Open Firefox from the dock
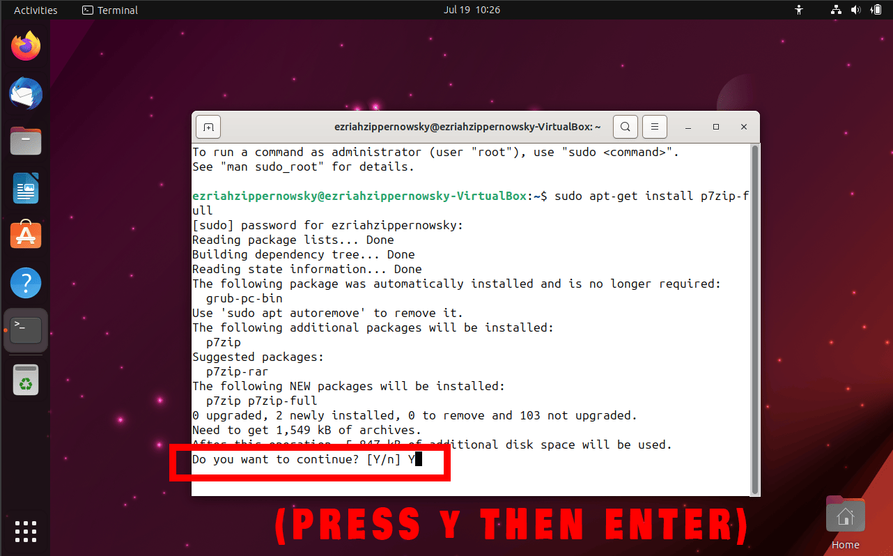The height and width of the screenshot is (556, 893). [26, 47]
